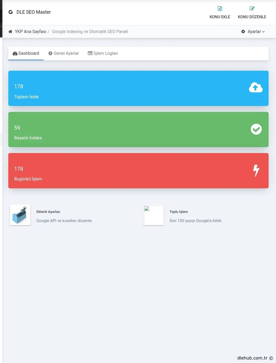Open the İşlem Logları tab

(103, 53)
